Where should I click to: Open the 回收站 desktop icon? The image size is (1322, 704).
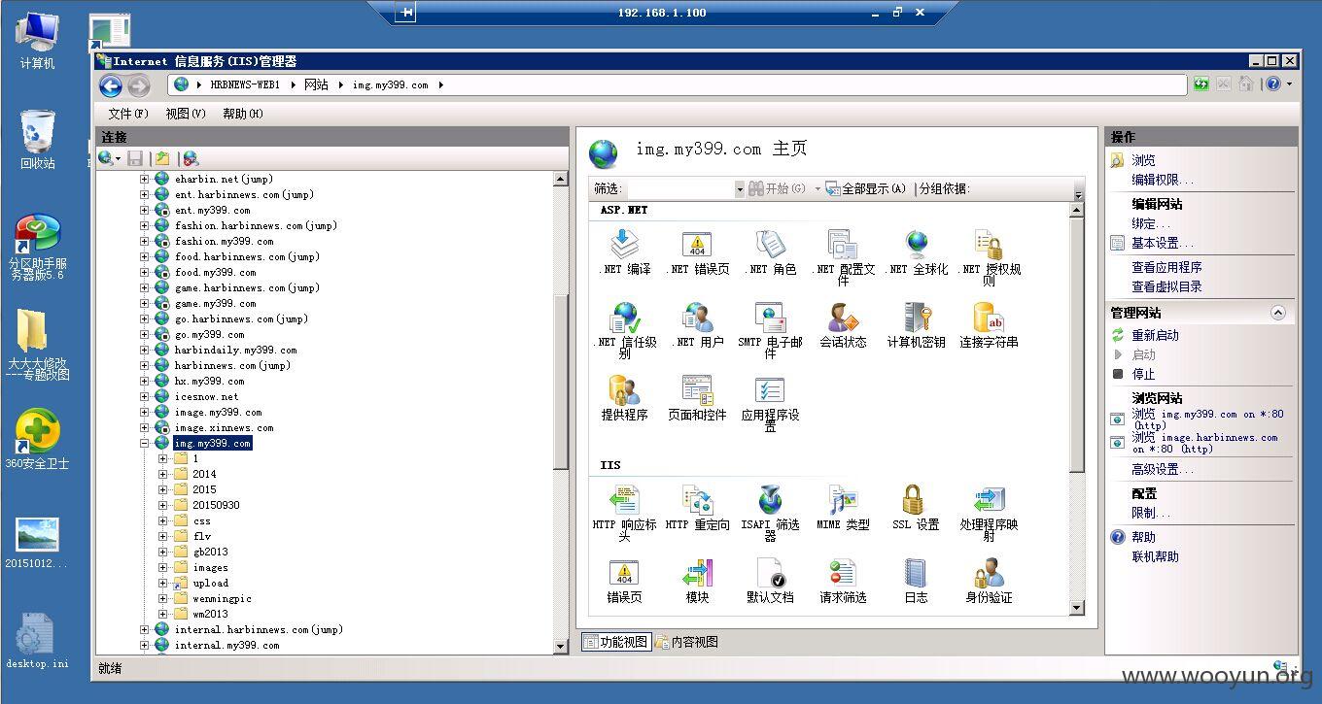(37, 139)
